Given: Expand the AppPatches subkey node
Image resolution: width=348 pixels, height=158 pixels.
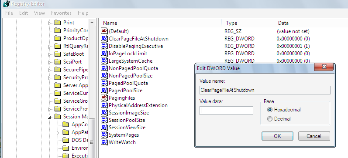Looking at the screenshot, I should coord(58,133).
